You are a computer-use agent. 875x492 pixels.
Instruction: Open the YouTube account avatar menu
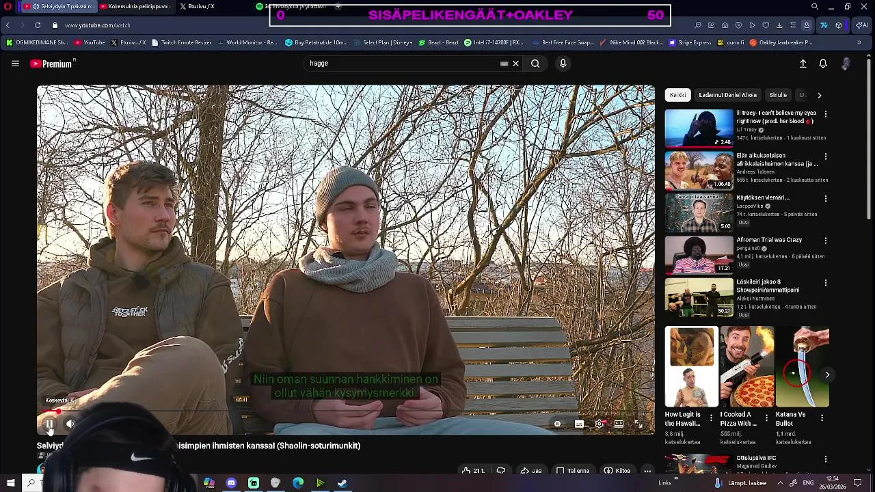coord(846,64)
